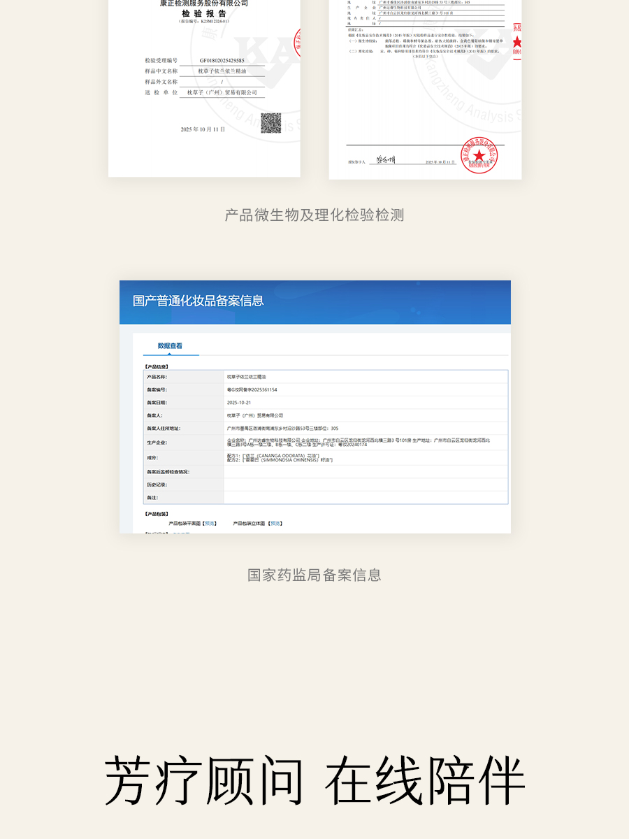Click 预览 link for 产品包装立体图
The image size is (629, 839).
pyautogui.click(x=276, y=523)
